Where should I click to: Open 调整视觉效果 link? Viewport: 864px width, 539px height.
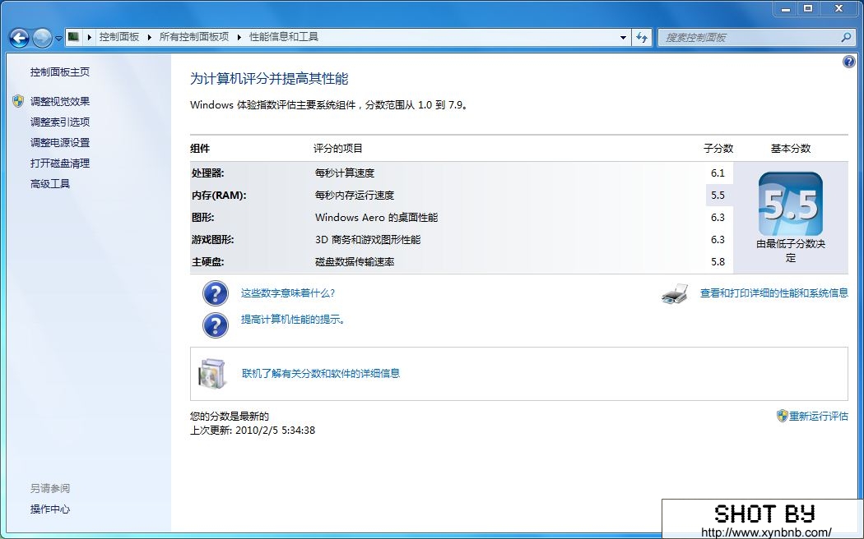(x=59, y=102)
